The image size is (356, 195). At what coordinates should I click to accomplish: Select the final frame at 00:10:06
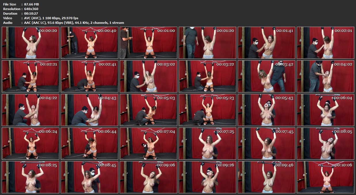325,177
